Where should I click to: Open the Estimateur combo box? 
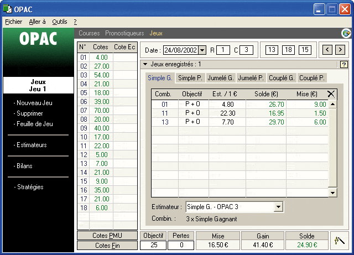[x=278, y=207]
